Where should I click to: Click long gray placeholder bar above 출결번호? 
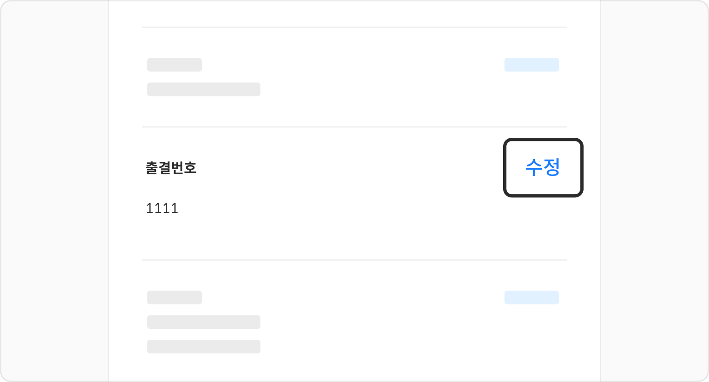tap(204, 89)
